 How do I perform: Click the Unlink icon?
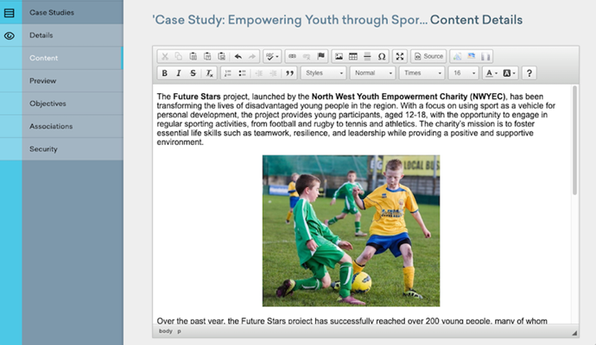pos(307,57)
